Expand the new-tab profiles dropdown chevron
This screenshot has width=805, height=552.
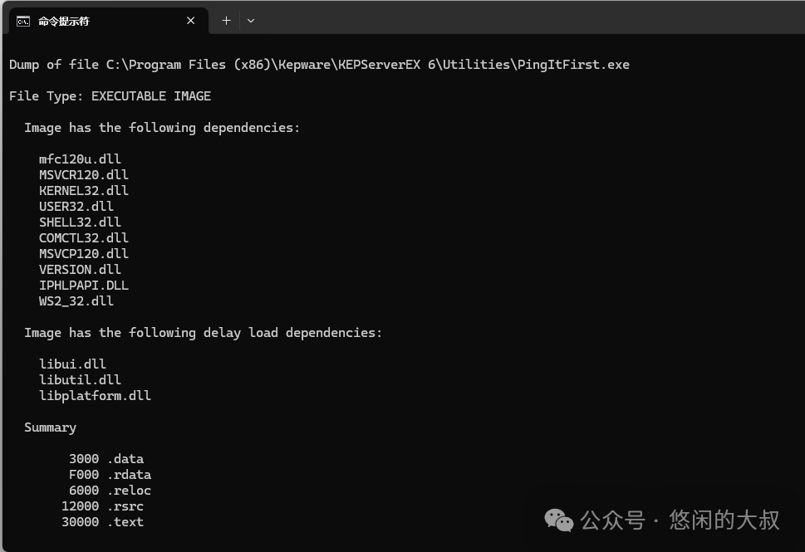pyautogui.click(x=251, y=21)
